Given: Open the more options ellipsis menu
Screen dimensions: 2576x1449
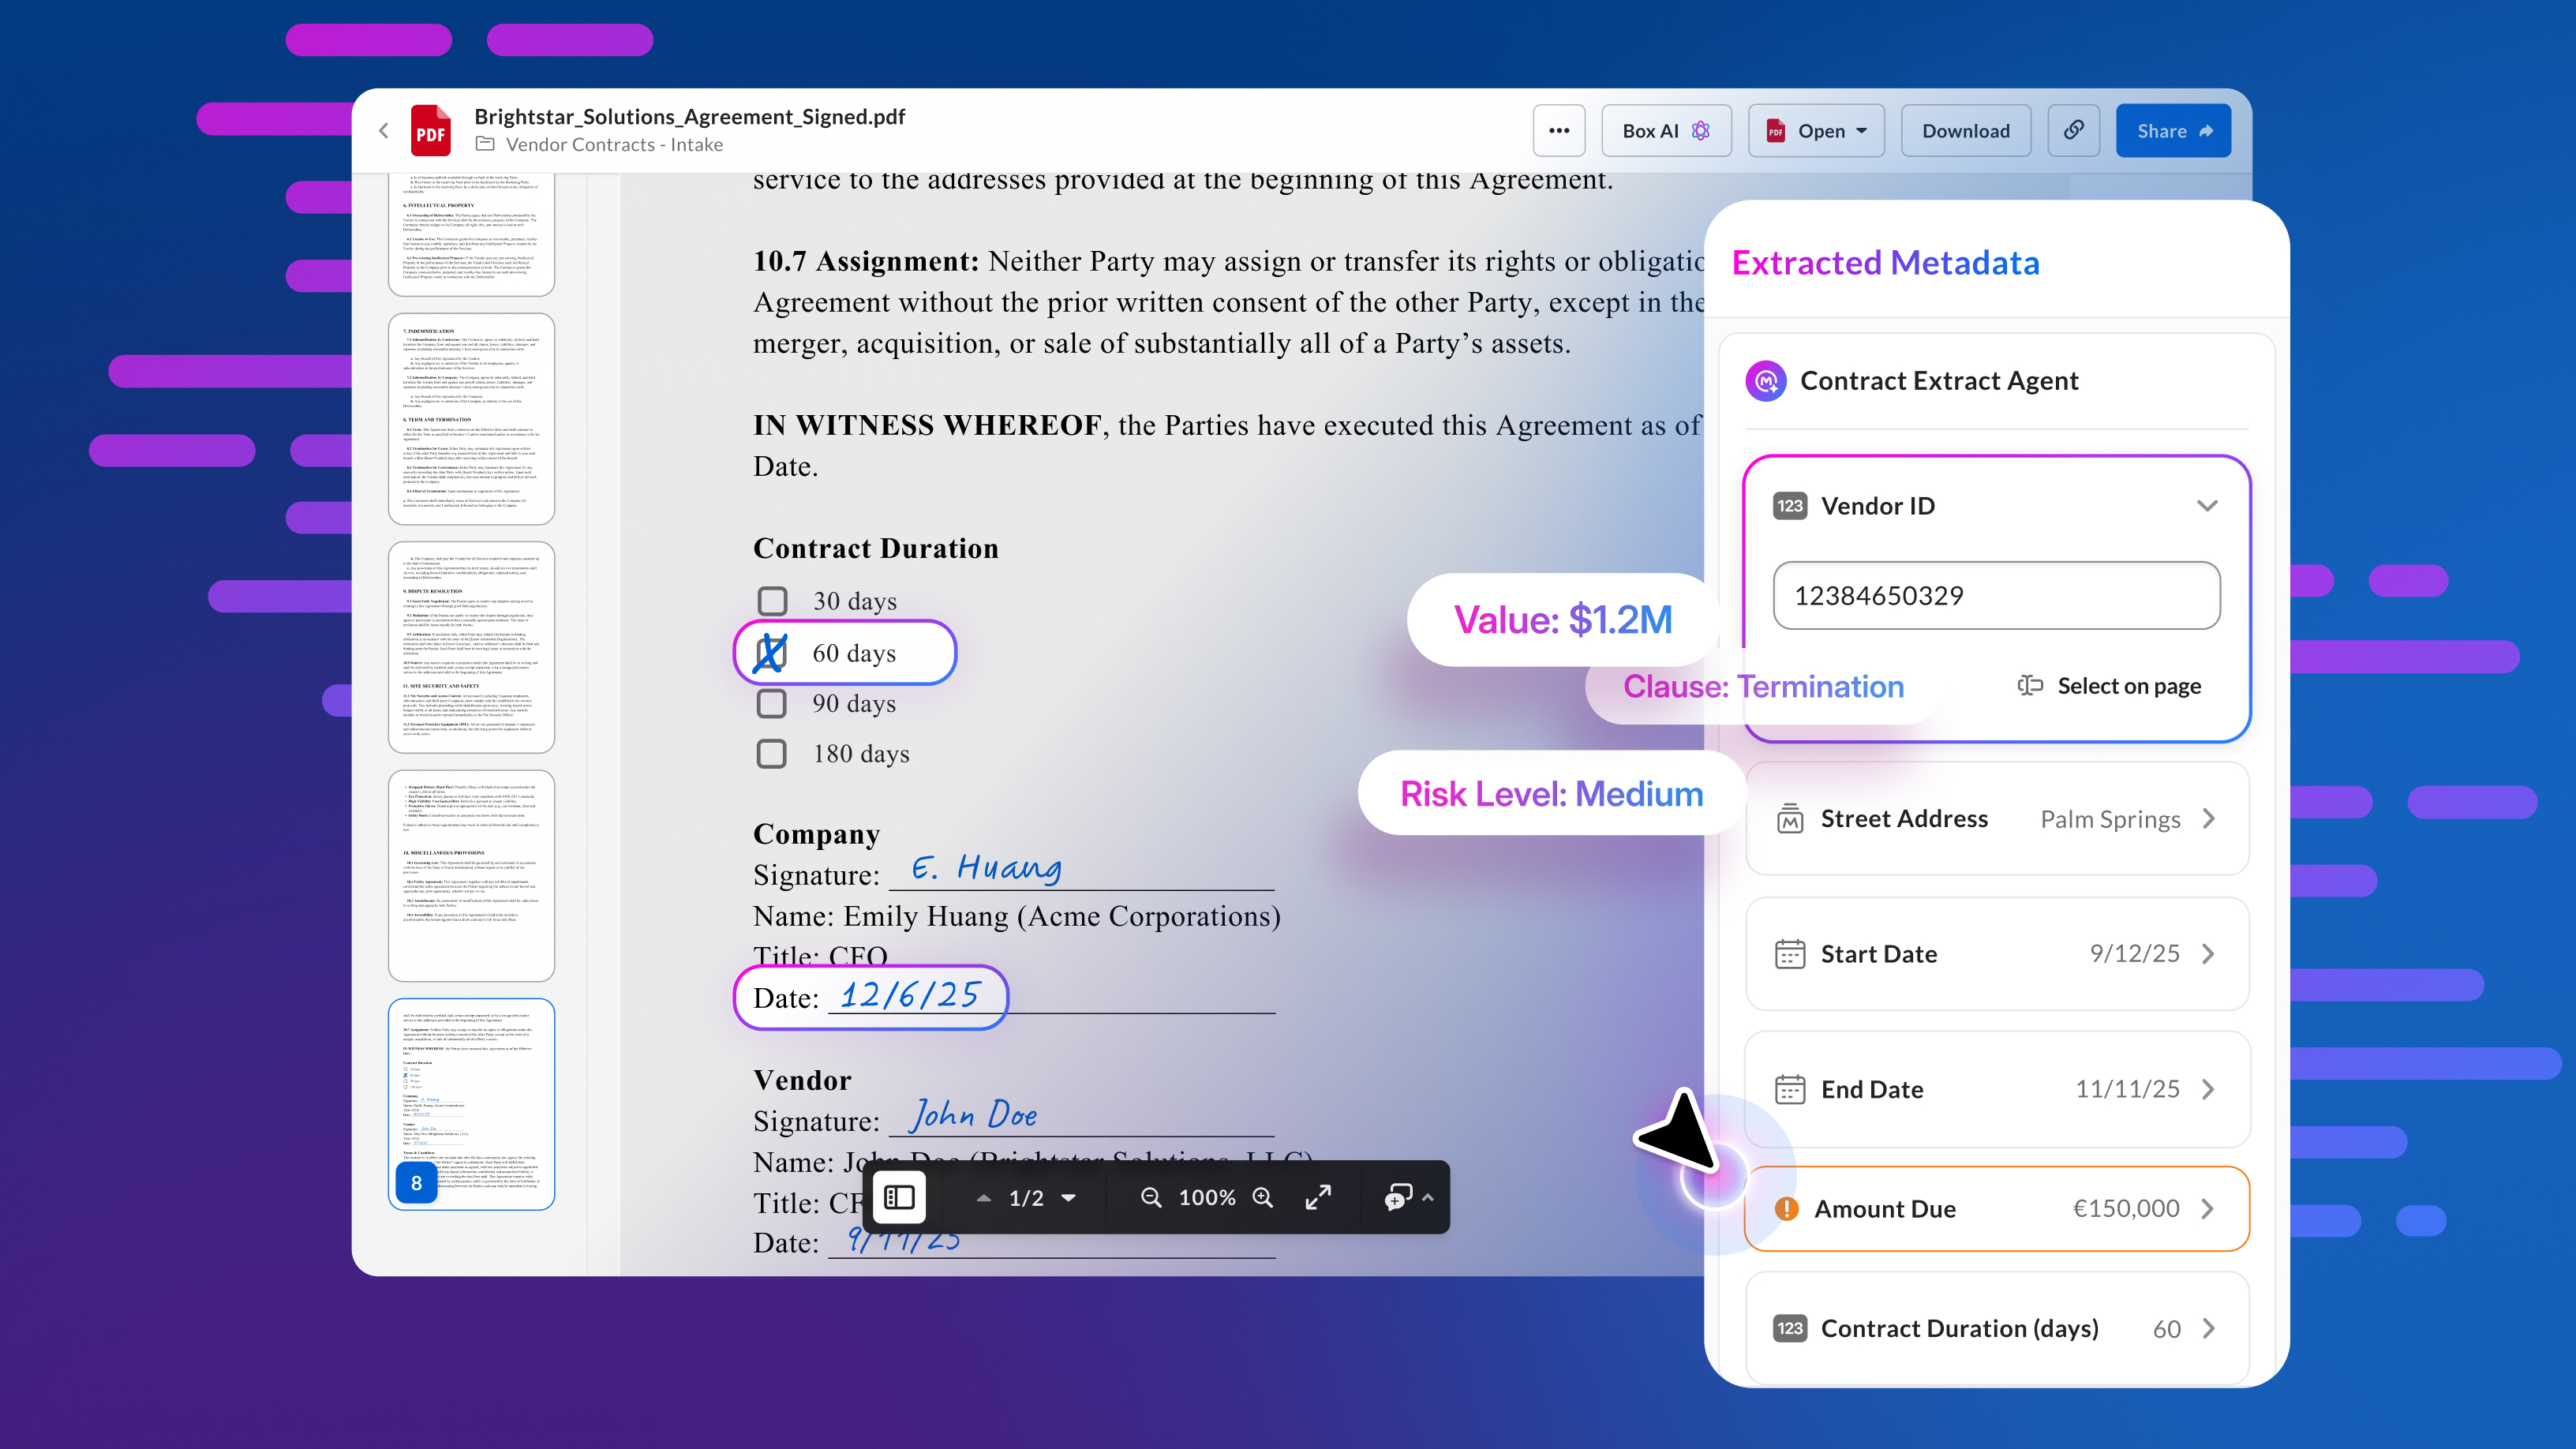Looking at the screenshot, I should (x=1558, y=131).
